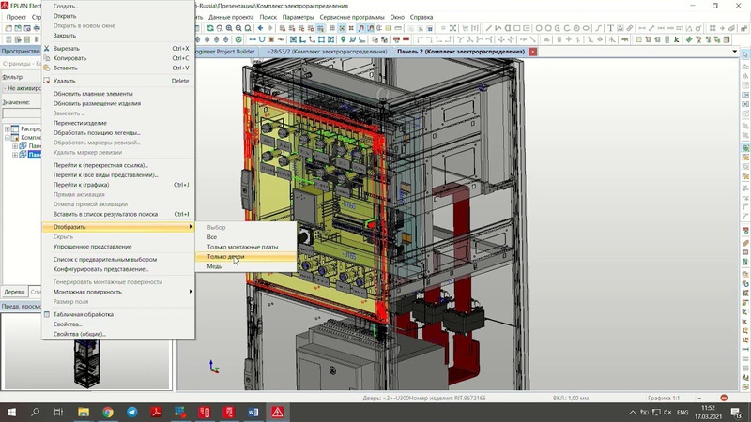Image resolution: width=751 pixels, height=422 pixels.
Task: Click the blue back navigation arrow
Action: pyautogui.click(x=260, y=28)
